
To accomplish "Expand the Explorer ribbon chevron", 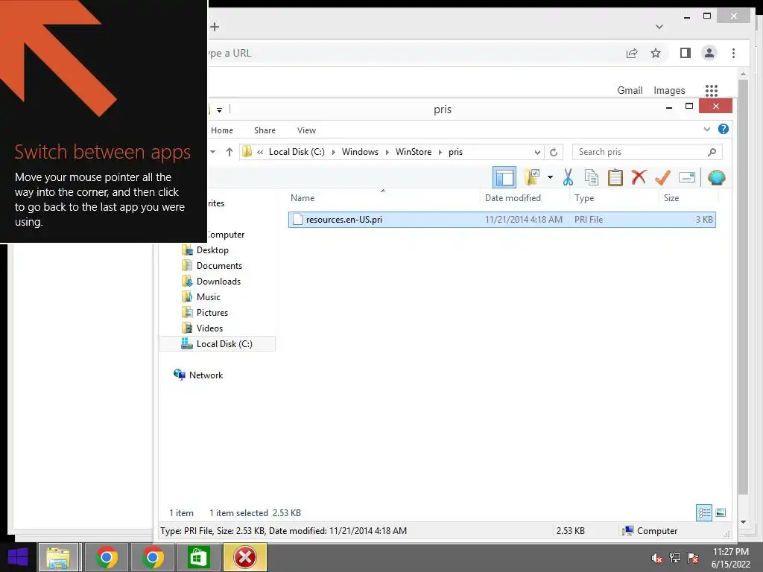I will click(x=706, y=129).
